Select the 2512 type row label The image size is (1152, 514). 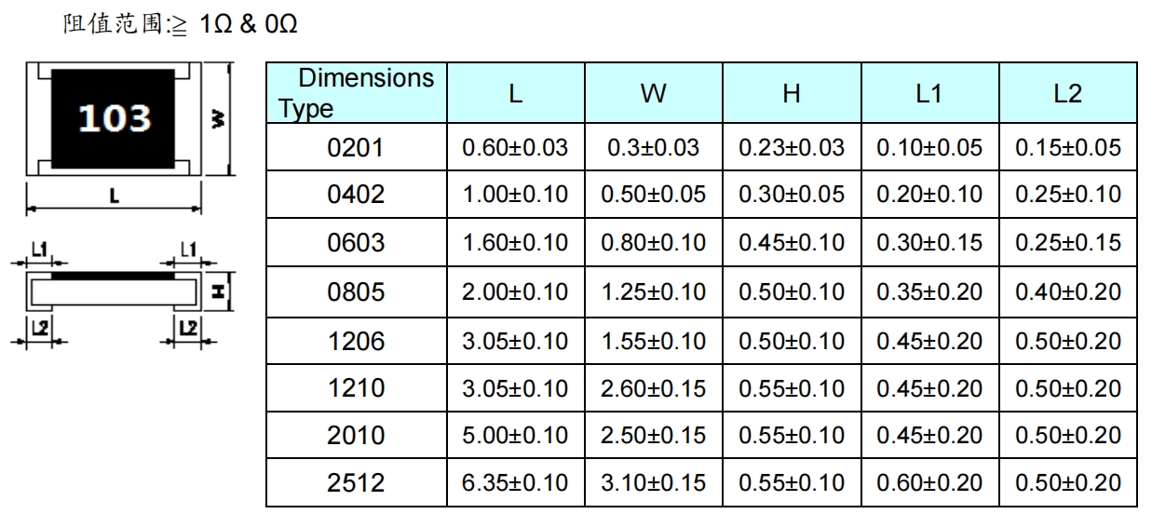[357, 483]
